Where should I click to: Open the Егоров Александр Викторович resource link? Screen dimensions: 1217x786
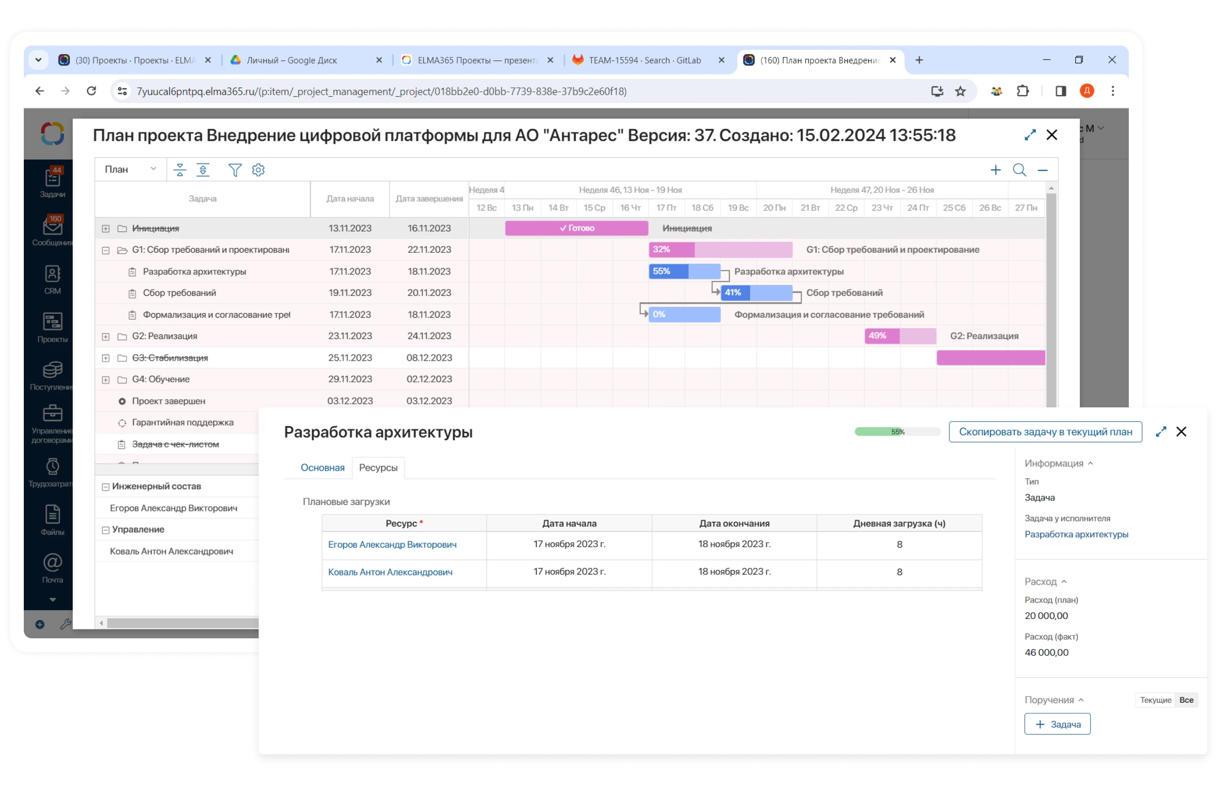click(x=392, y=545)
